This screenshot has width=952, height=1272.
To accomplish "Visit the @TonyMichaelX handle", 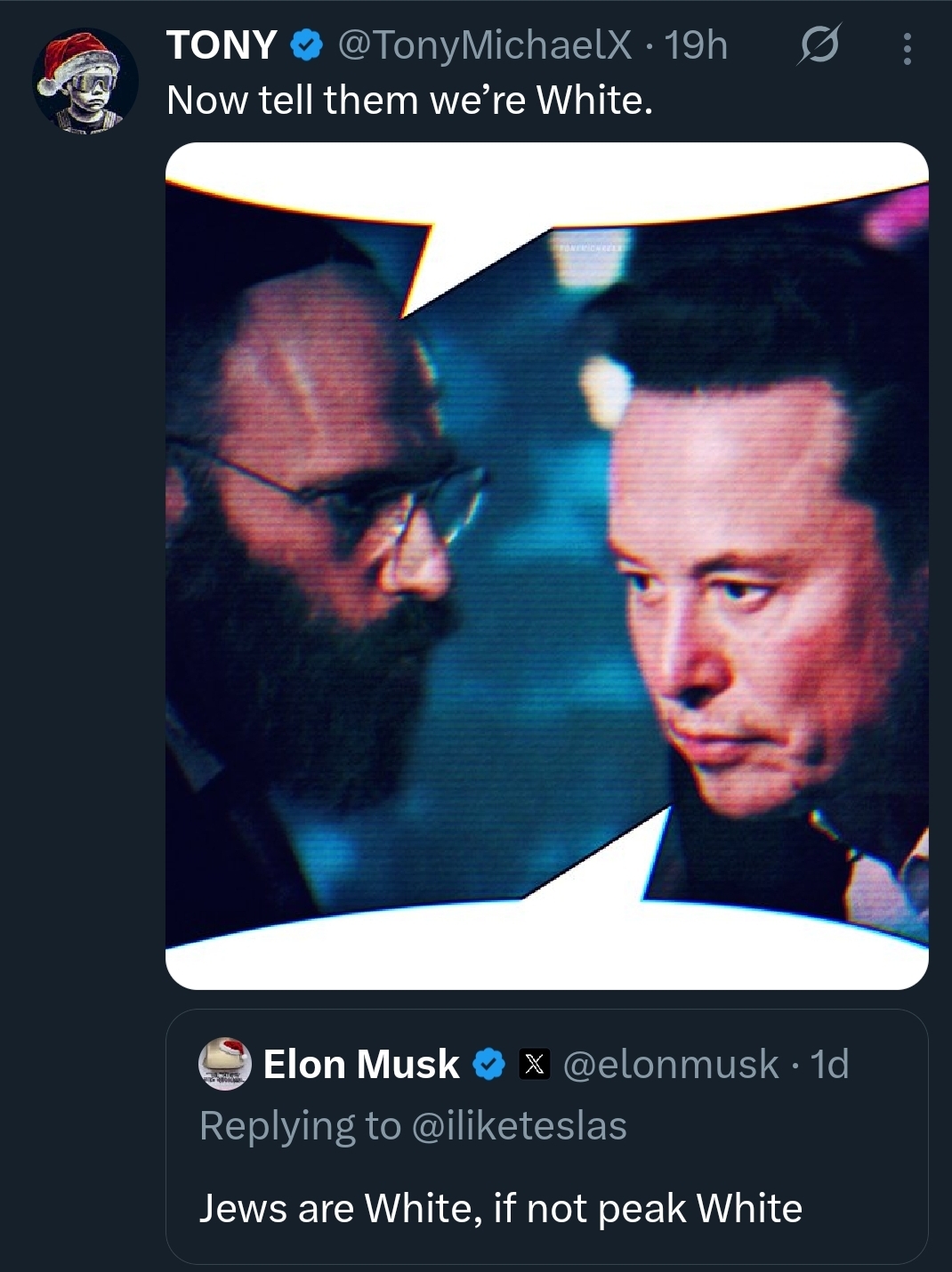I will coord(484,45).
